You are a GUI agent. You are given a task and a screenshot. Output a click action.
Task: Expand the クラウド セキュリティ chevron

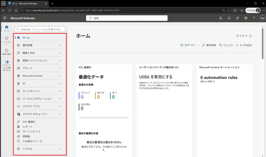tap(60, 114)
